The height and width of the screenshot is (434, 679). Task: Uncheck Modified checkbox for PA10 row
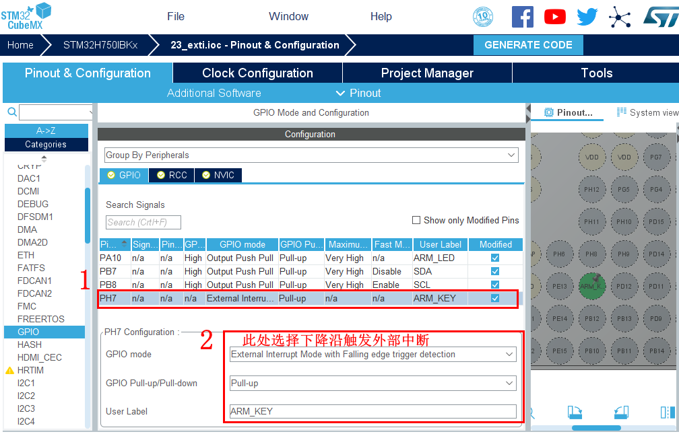(x=495, y=258)
